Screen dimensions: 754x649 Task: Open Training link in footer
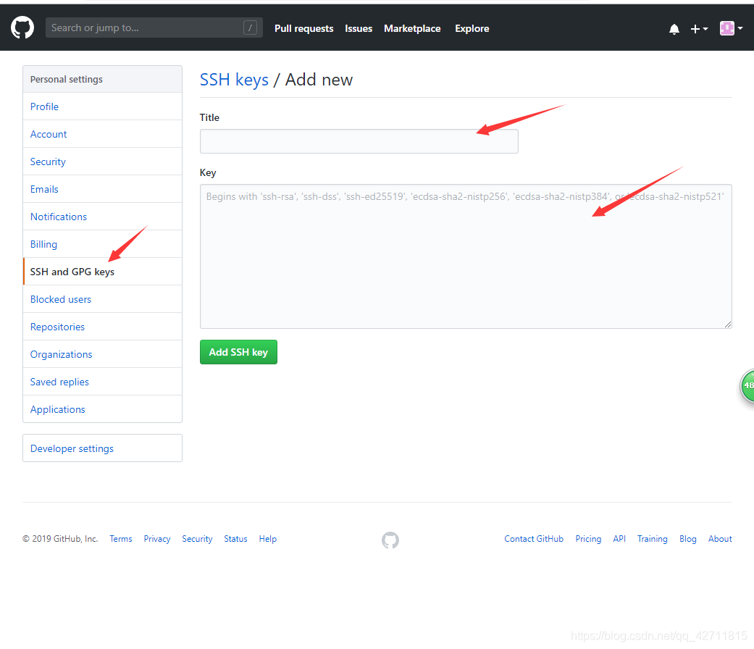point(652,539)
